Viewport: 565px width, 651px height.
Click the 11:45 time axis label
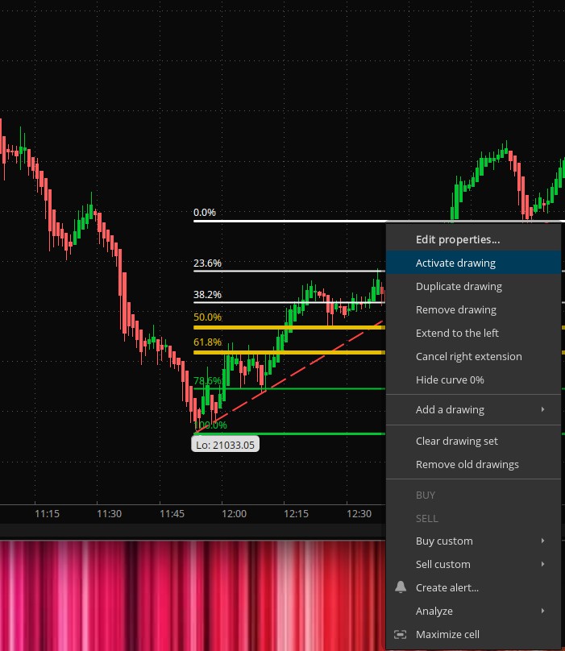pyautogui.click(x=172, y=514)
